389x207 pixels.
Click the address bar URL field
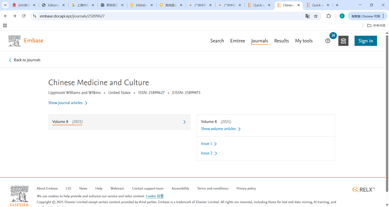coord(162,16)
